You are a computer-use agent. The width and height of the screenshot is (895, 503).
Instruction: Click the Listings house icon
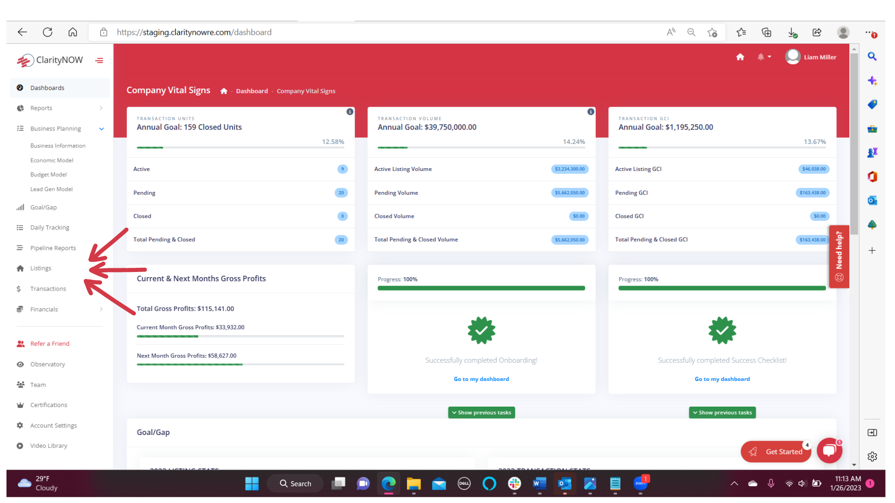[20, 268]
